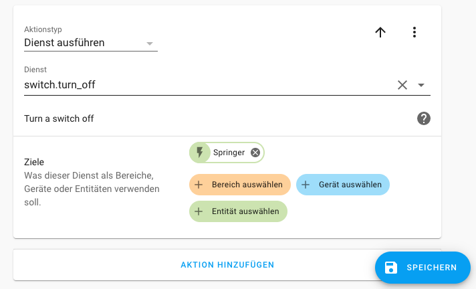Focus the Dienst field containing switch.turn_off
476x289 pixels.
201,85
